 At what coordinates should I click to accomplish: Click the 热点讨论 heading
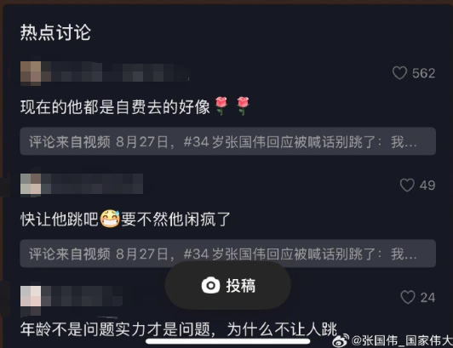click(x=55, y=32)
